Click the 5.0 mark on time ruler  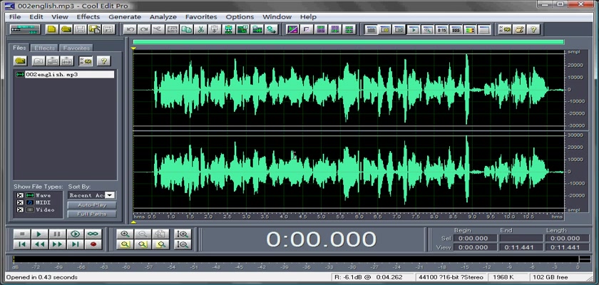point(322,217)
